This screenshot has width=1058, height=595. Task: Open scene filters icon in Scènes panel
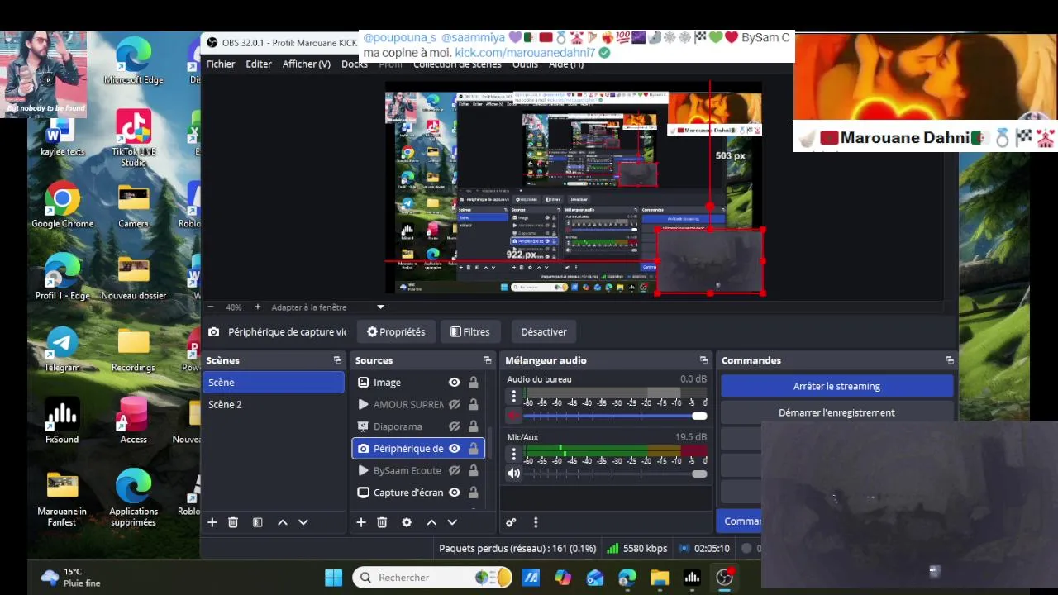point(257,522)
